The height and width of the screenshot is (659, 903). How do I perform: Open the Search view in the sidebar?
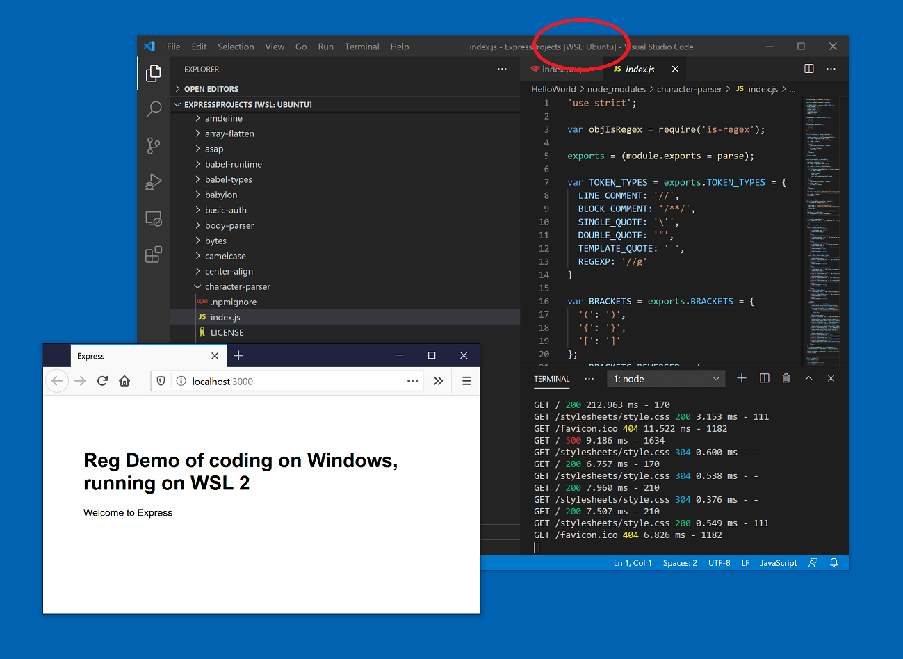click(x=154, y=109)
